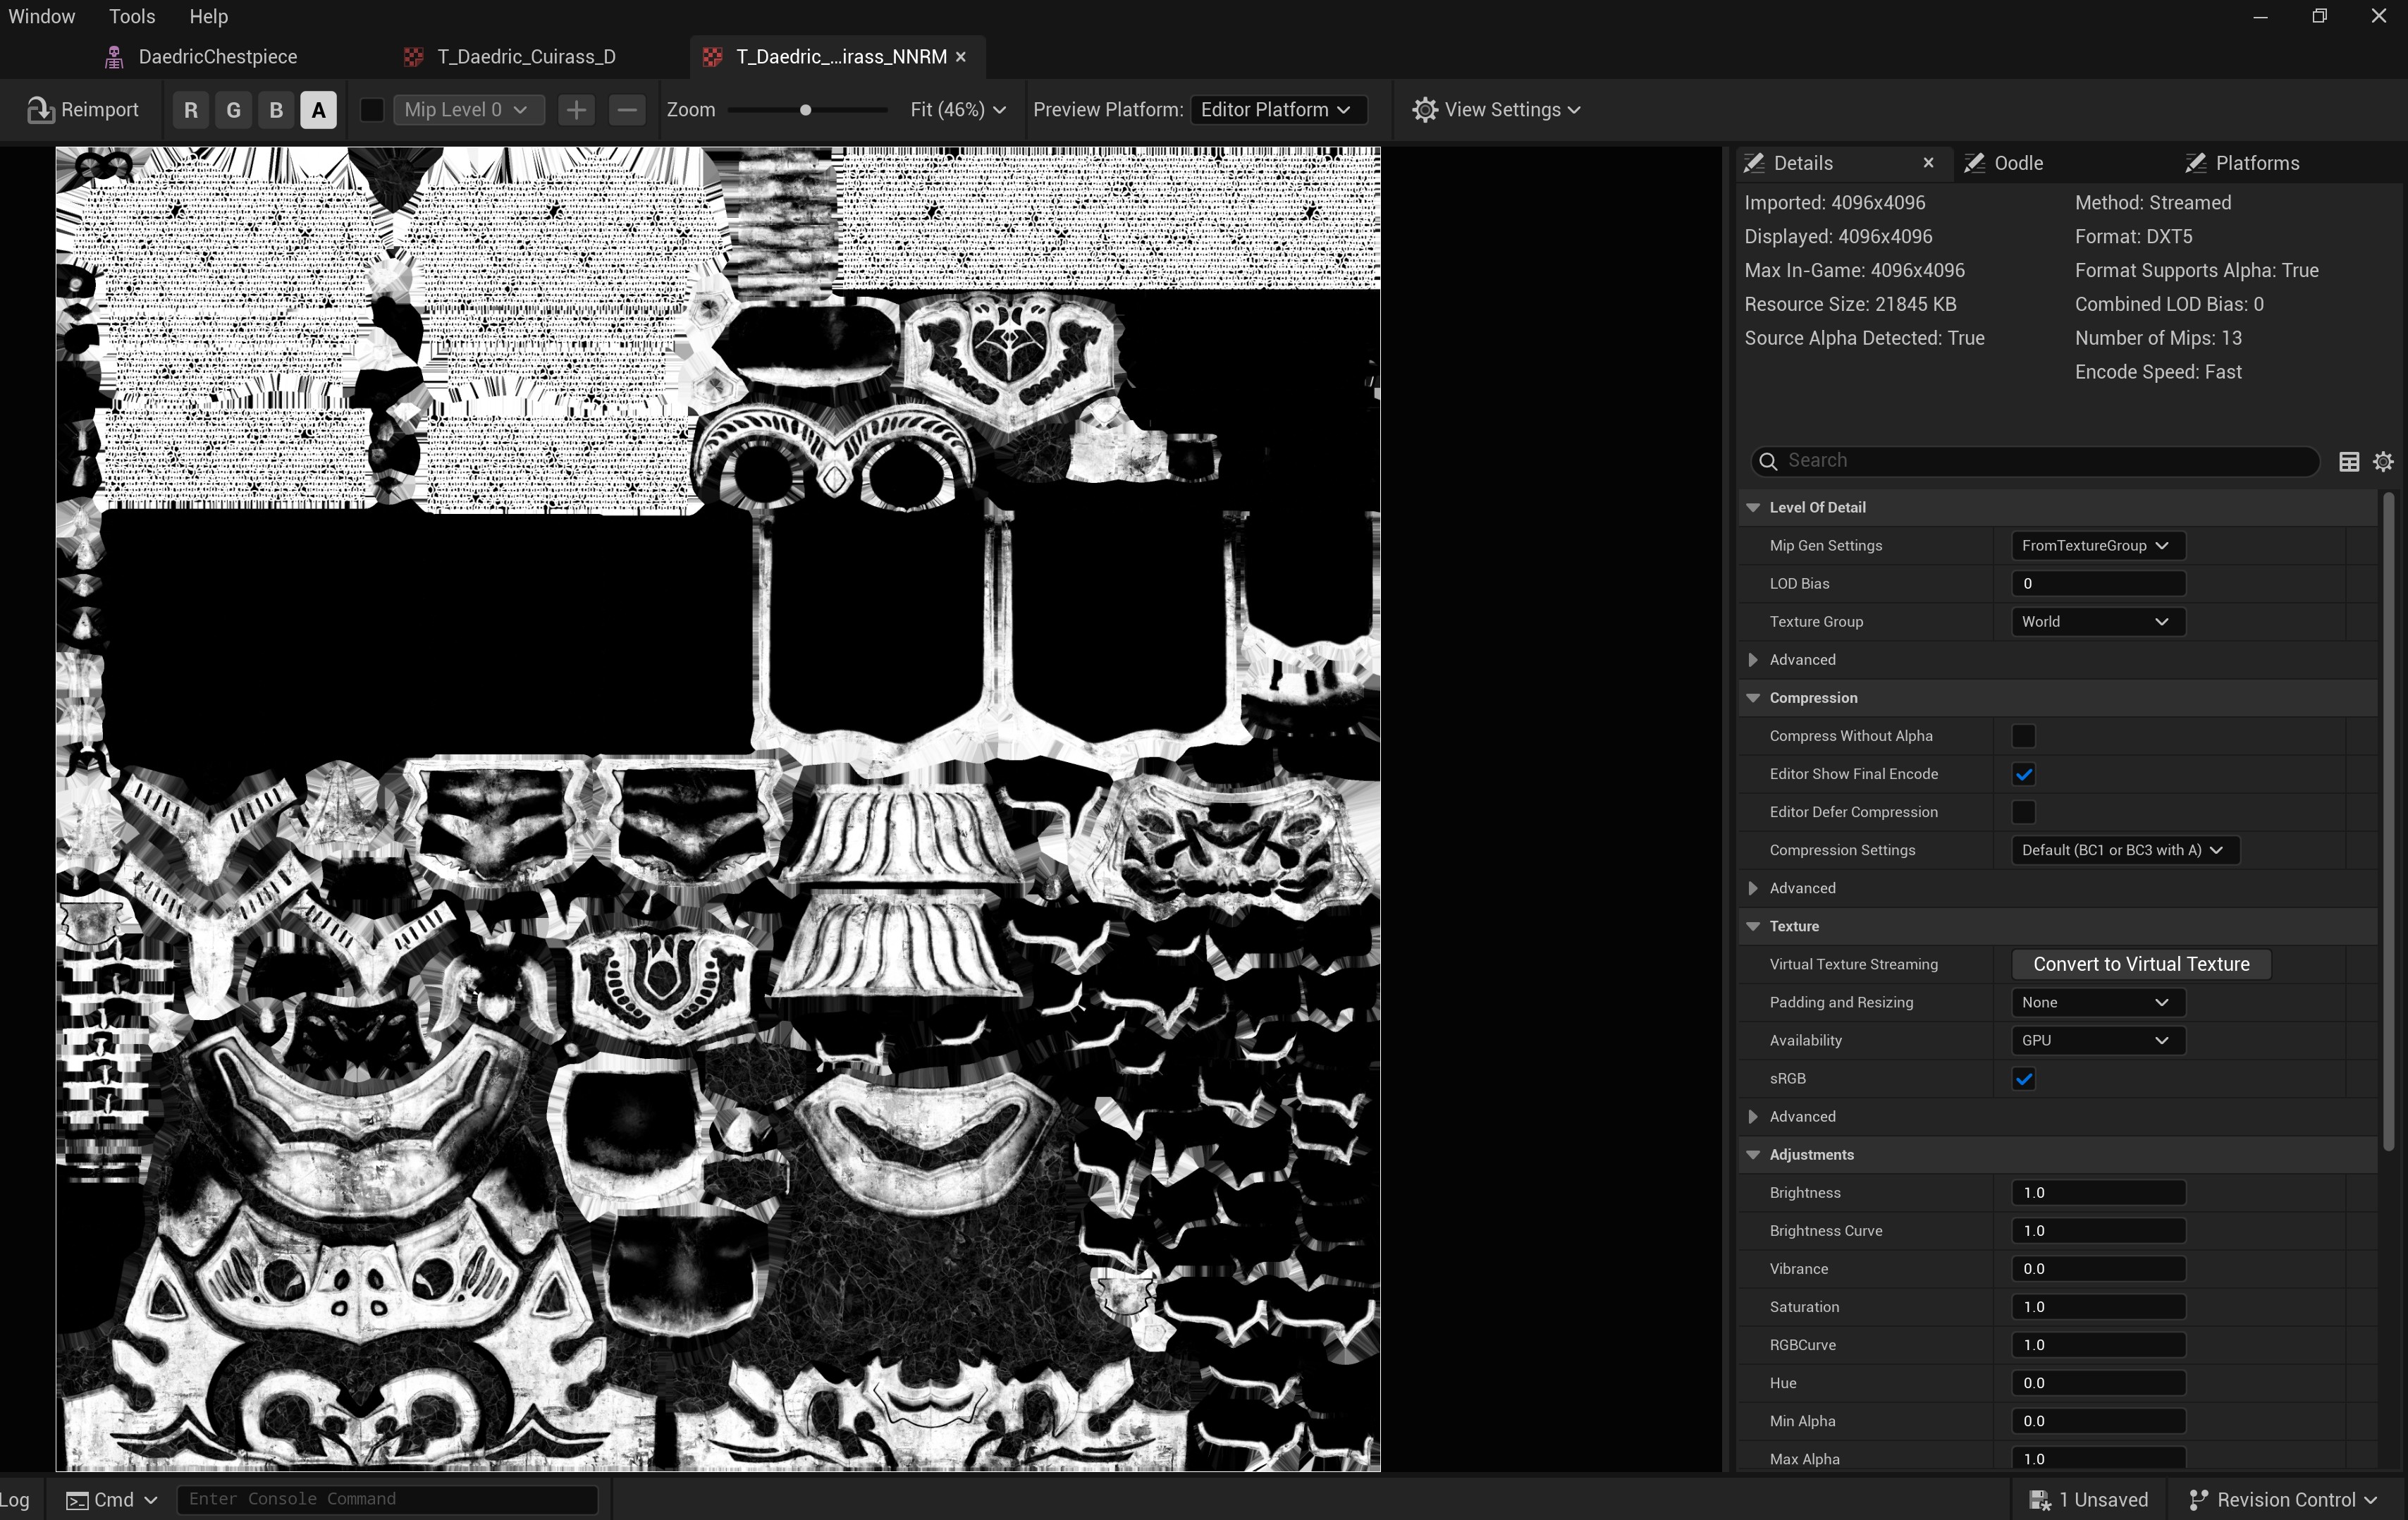Open the Cmd console dropdown
The image size is (2408, 1520).
(111, 1500)
